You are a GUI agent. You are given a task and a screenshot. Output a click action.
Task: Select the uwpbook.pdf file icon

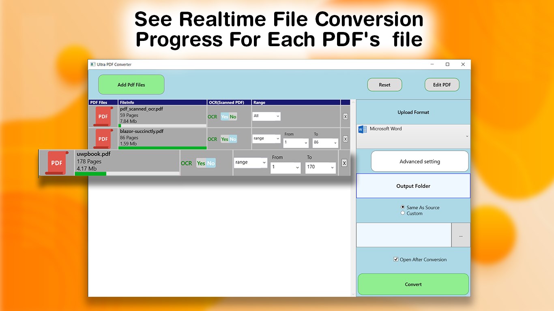[x=56, y=163]
